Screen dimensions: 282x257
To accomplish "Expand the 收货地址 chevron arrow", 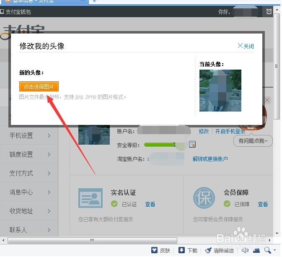I will [x=49, y=211].
